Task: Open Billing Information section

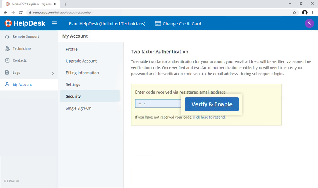Action: 82,73
